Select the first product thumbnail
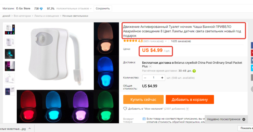This screenshot has height=132, width=253. [x=10, y=29]
